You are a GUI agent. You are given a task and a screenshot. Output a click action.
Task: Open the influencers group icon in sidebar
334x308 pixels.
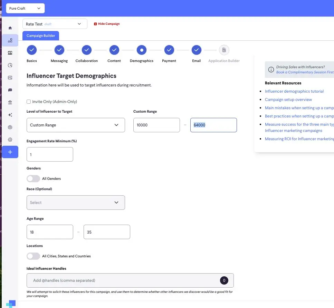[x=10, y=53]
